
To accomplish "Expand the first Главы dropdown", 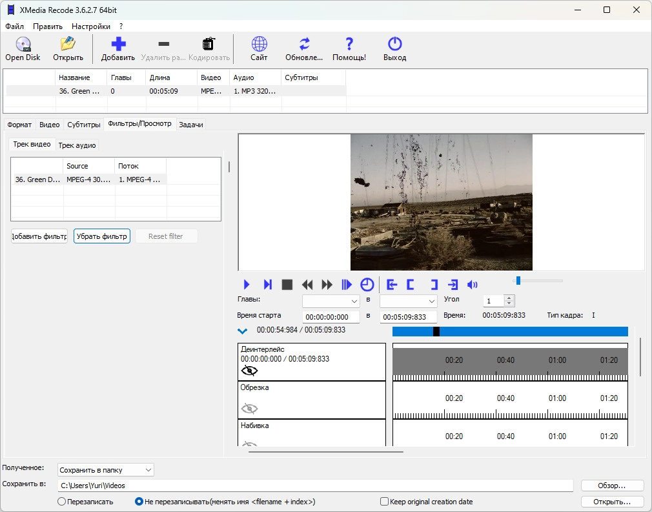I will pos(331,302).
